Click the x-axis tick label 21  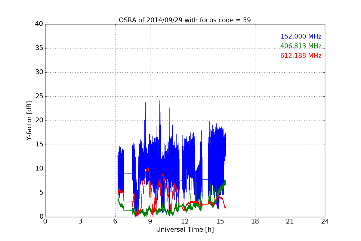click(290, 221)
